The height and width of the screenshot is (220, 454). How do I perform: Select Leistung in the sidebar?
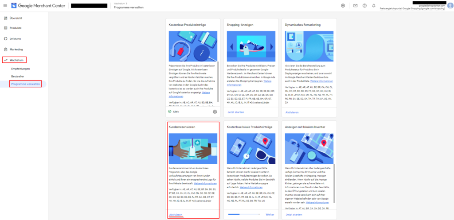(16, 39)
